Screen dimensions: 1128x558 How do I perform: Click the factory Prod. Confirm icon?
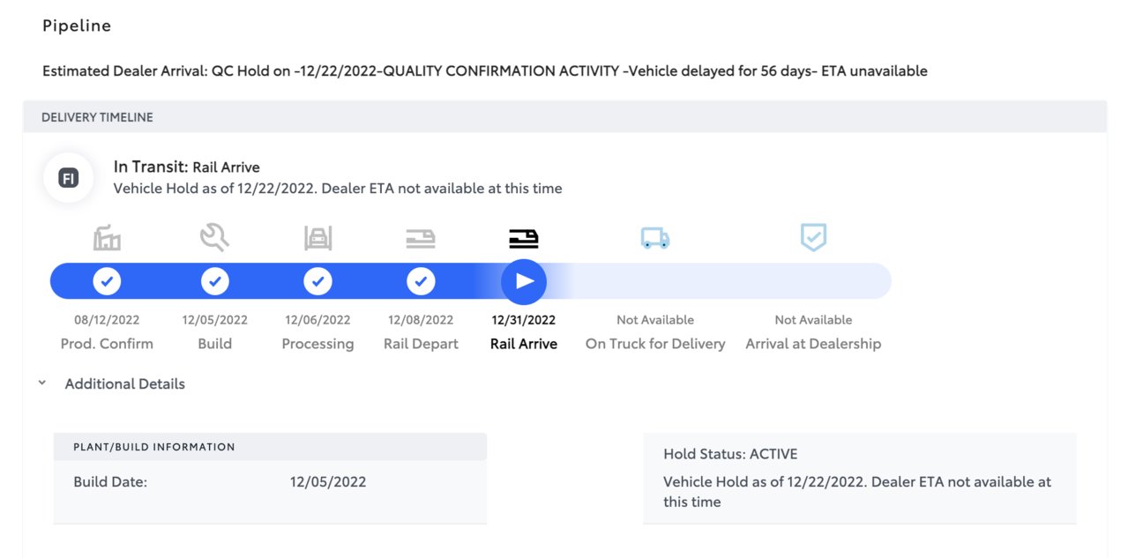(x=107, y=238)
